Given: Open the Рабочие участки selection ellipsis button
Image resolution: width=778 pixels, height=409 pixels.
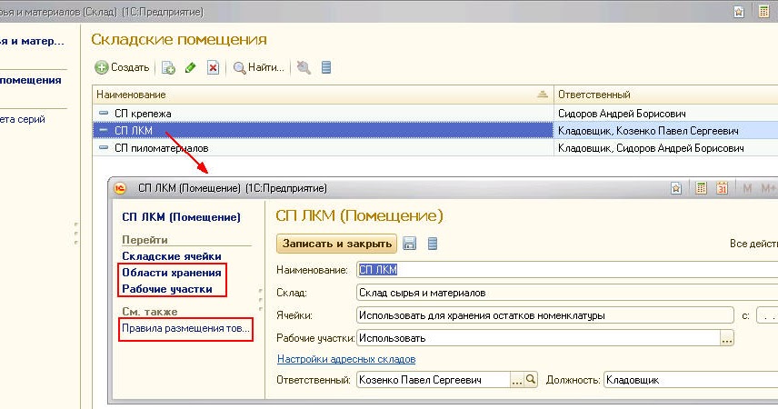Looking at the screenshot, I should 727,338.
